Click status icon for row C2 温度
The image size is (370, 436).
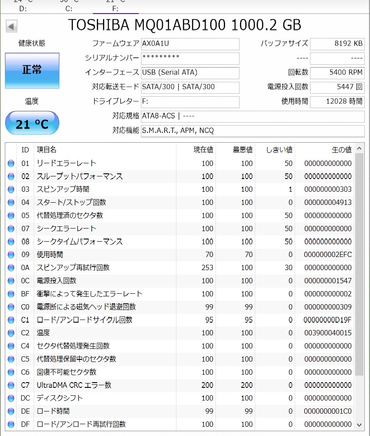pyautogui.click(x=11, y=333)
